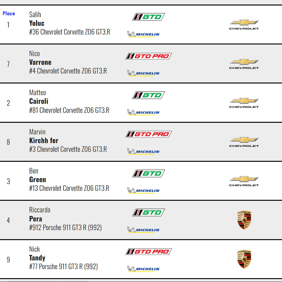
Task: Click the GTD PRO badge for Nico Varrone
Action: pyautogui.click(x=148, y=56)
